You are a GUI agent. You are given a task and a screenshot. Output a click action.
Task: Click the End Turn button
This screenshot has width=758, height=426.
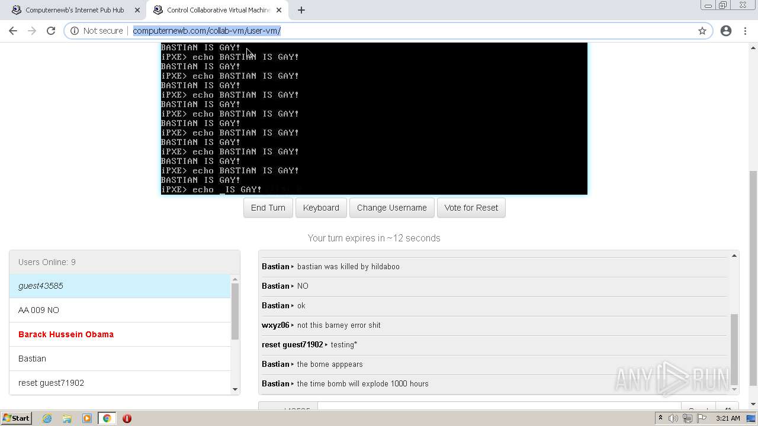coord(268,208)
